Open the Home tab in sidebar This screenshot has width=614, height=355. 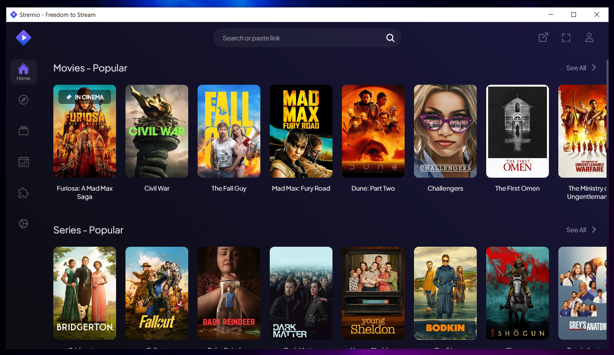tap(24, 72)
